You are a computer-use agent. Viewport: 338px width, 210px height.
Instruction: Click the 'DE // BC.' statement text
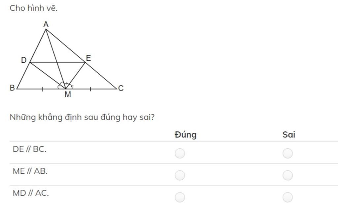[x=29, y=149]
